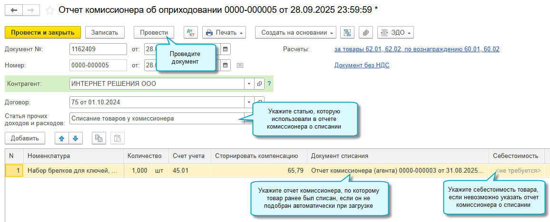Copy rows with the copy icon
This screenshot has width=550, height=222.
tap(98, 138)
